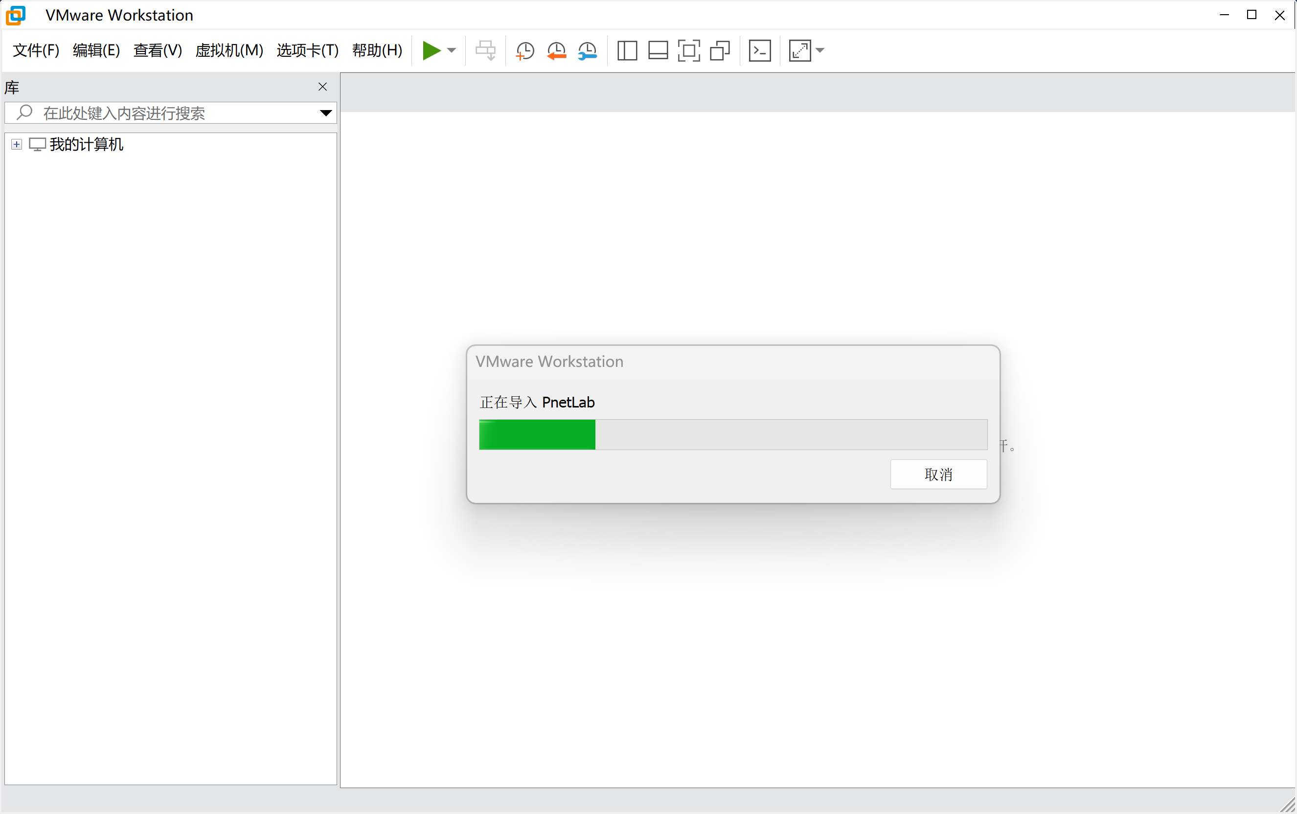1297x814 pixels.
Task: Open the 选项卡(T) menu
Action: 307,50
